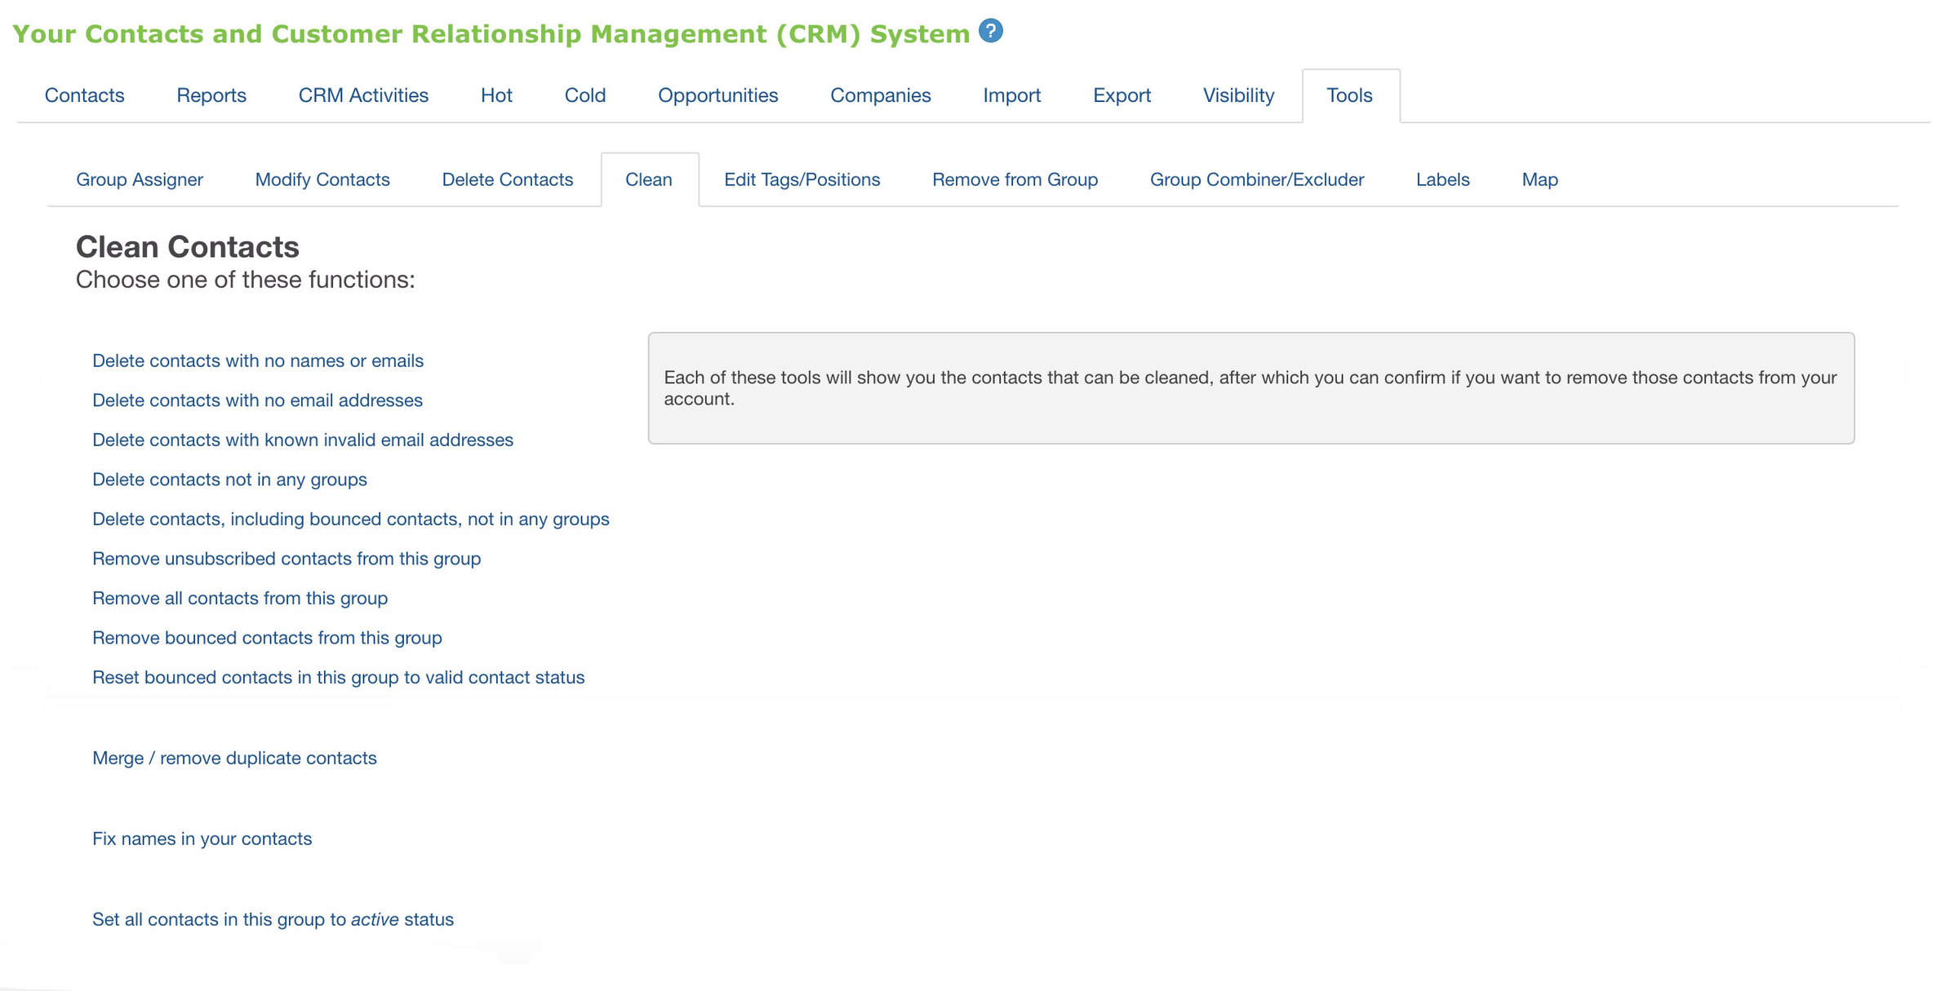This screenshot has width=1959, height=991.
Task: Open Merge / remove duplicate contacts
Action: click(234, 758)
